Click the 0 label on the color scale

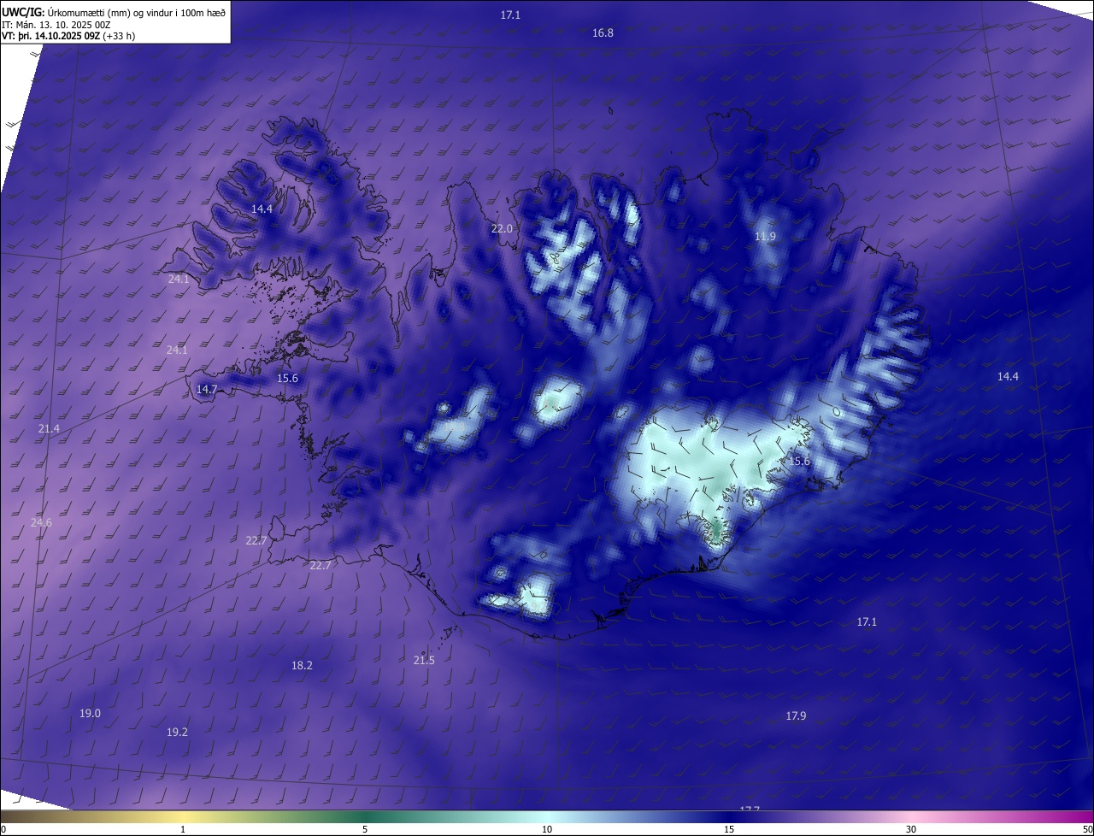click(x=3, y=829)
